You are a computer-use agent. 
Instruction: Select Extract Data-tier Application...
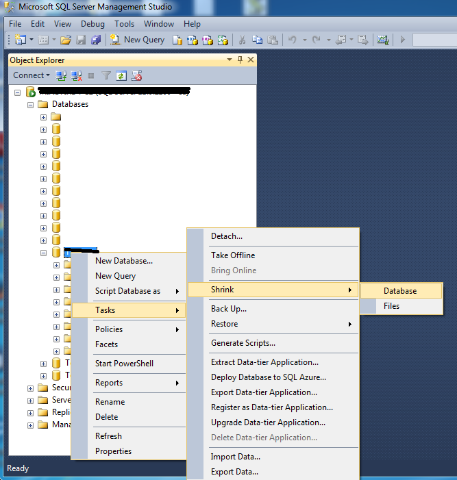tap(273, 362)
